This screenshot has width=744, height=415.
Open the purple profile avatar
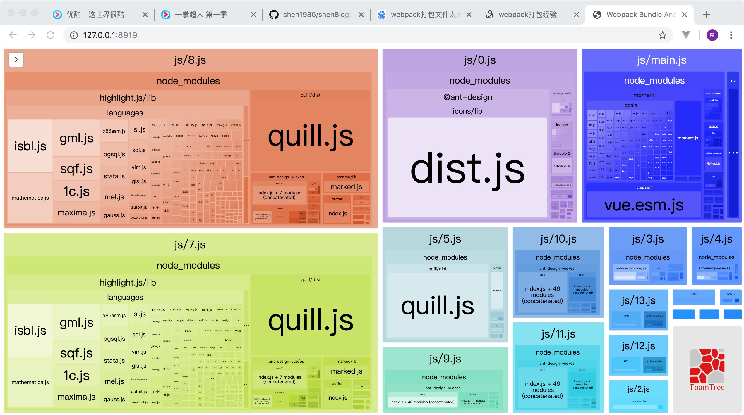coord(712,35)
